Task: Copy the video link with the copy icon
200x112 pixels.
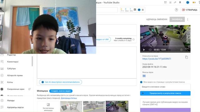Action: click(187, 57)
